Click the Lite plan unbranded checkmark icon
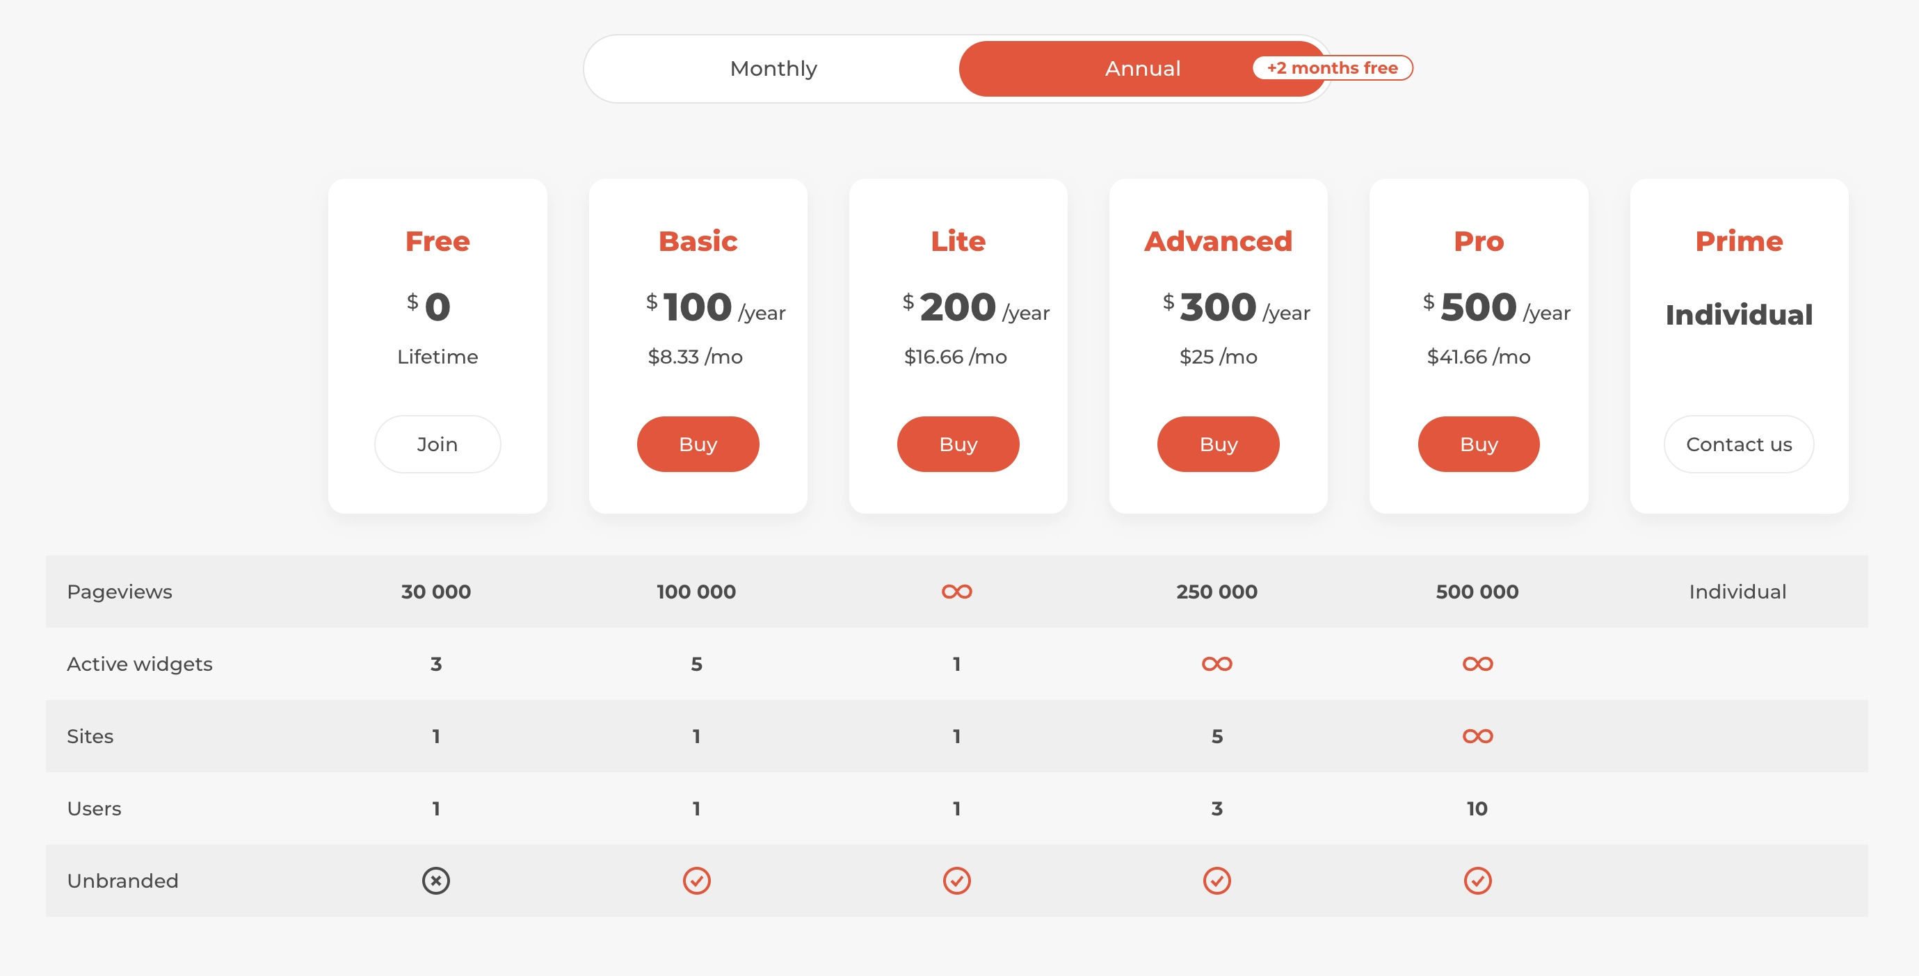Image resolution: width=1919 pixels, height=976 pixels. coord(956,881)
